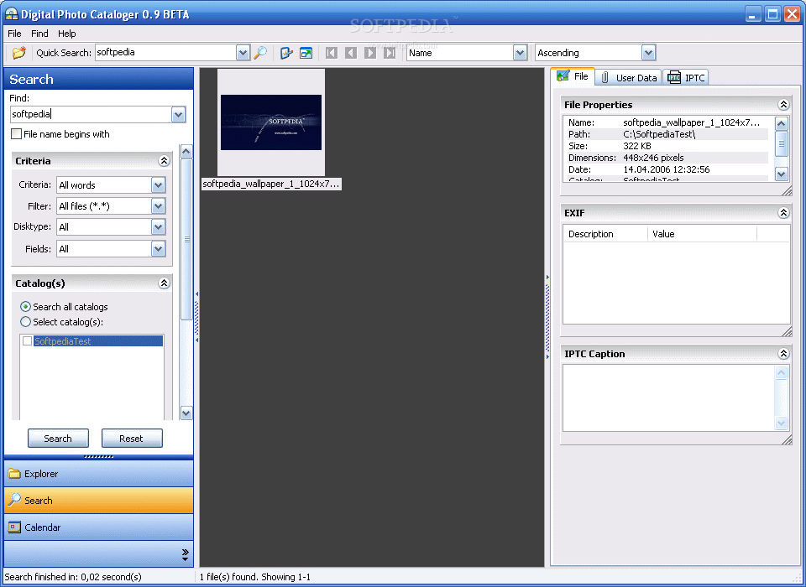The image size is (806, 587).
Task: Click the Explorer folder icon
Action: pyautogui.click(x=14, y=474)
